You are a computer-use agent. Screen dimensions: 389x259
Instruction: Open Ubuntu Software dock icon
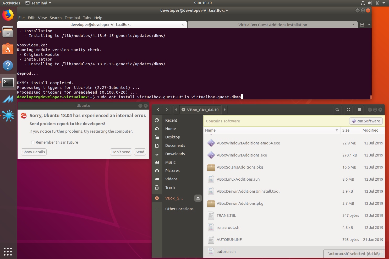pos(8,49)
